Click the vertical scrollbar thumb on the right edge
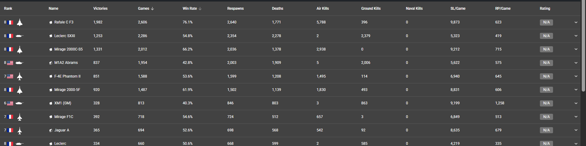Screen dimensions: 586x146 click(583, 46)
